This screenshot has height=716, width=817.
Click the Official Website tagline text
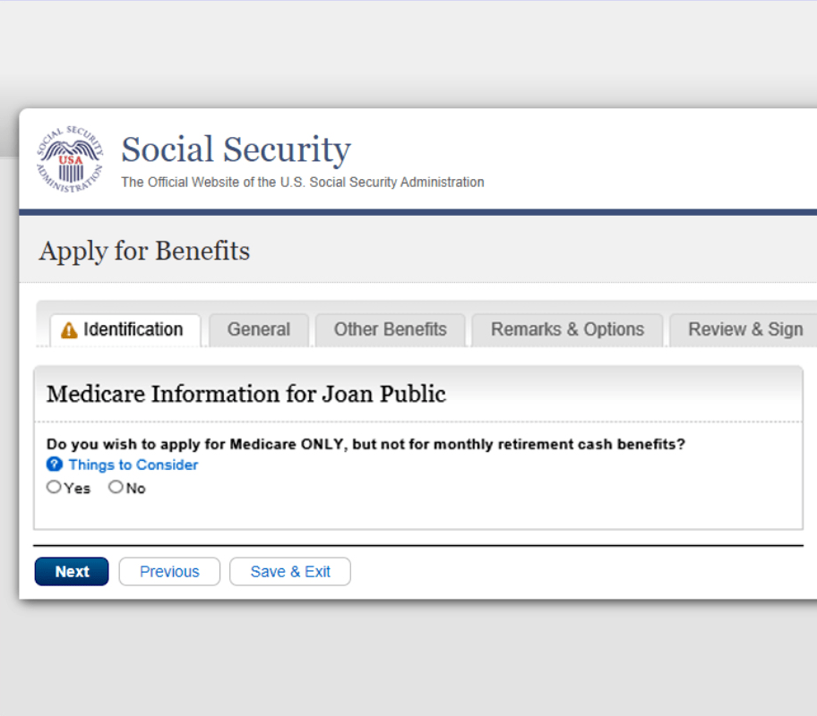pos(303,183)
